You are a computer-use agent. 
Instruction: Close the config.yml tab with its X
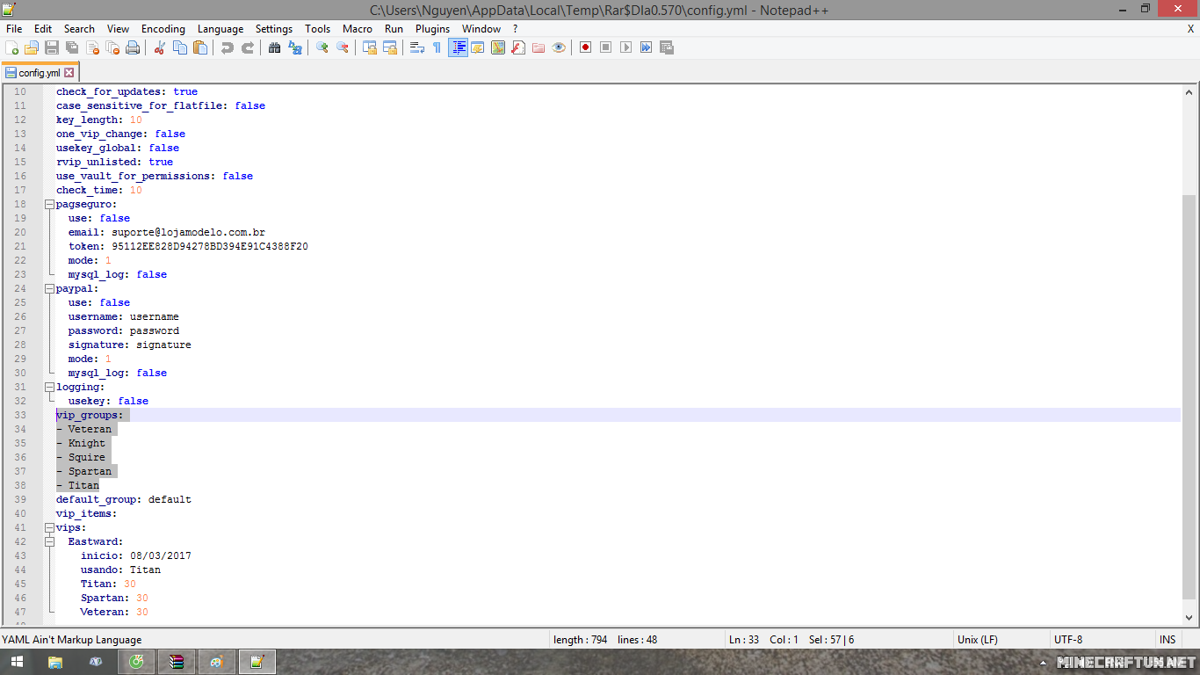(x=69, y=73)
